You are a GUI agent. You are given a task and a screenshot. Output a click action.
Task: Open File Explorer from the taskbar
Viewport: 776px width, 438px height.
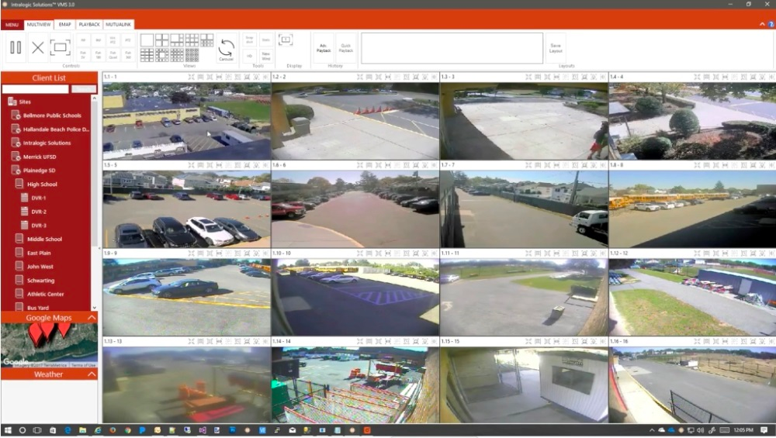click(x=83, y=430)
